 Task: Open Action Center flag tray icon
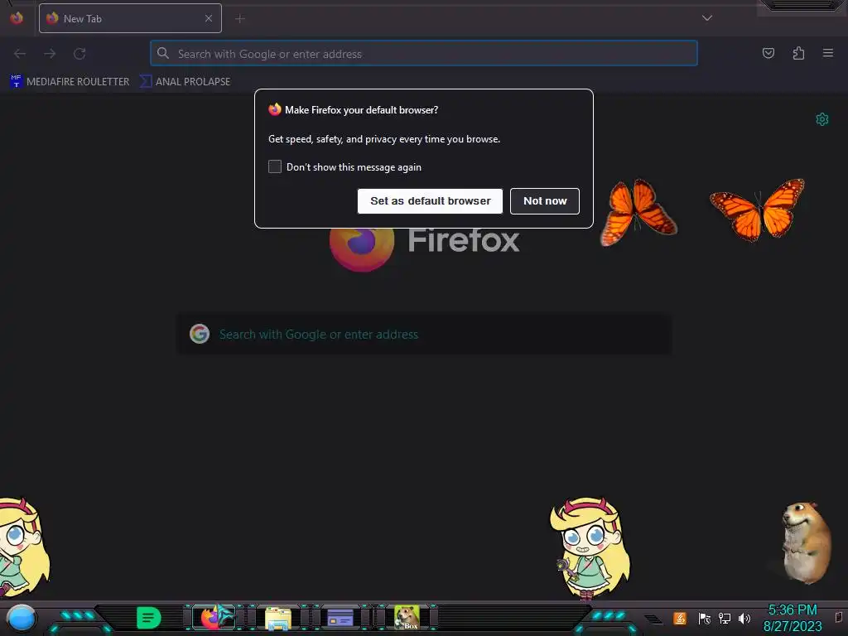(x=704, y=618)
